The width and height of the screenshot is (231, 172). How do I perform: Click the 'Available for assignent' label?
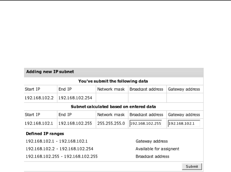[x=157, y=149]
